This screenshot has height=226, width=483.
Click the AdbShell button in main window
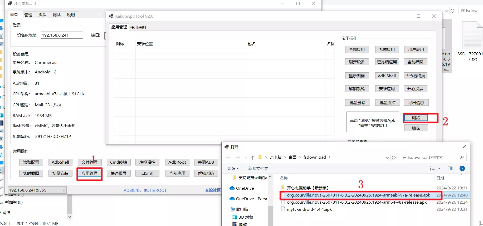coord(60,162)
